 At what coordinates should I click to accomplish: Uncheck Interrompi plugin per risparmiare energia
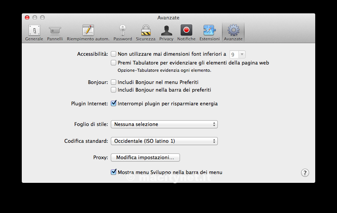(x=113, y=103)
